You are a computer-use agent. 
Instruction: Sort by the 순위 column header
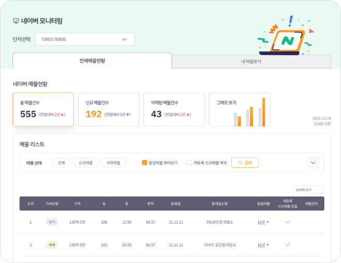pos(31,204)
